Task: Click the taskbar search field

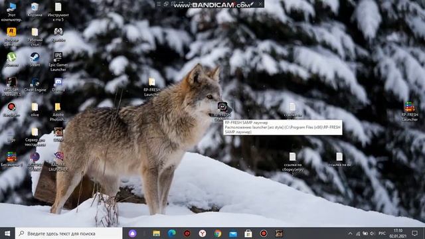Action: point(69,233)
